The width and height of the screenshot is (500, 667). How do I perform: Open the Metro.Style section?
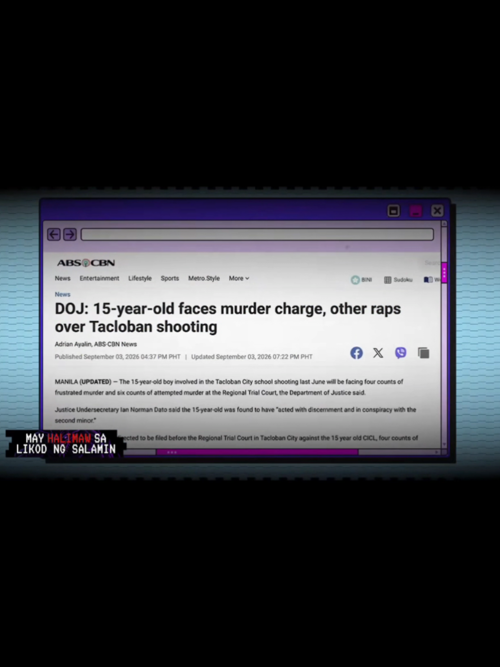(204, 278)
